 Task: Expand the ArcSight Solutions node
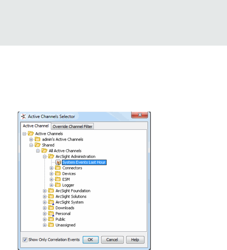pos(45,197)
